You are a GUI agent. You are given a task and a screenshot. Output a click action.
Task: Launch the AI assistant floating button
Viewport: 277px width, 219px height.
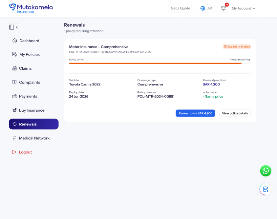266,189
